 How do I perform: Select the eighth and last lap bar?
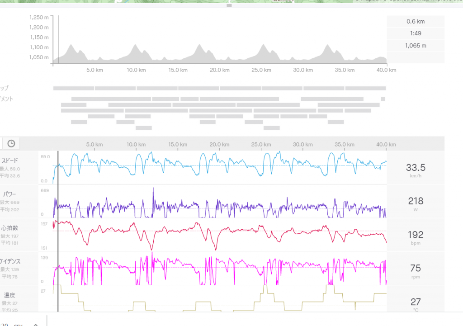365,88
